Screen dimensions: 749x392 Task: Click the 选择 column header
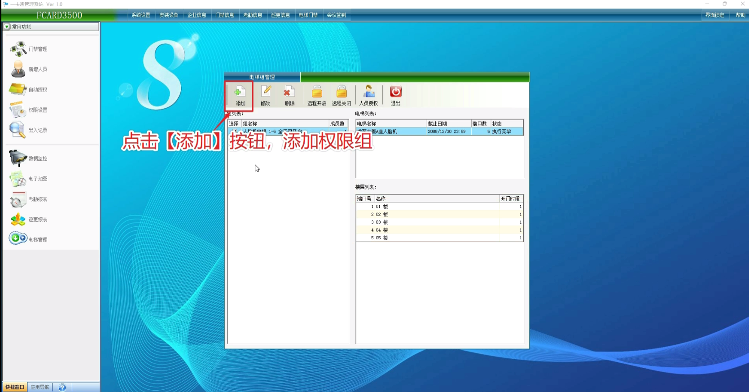coord(235,123)
